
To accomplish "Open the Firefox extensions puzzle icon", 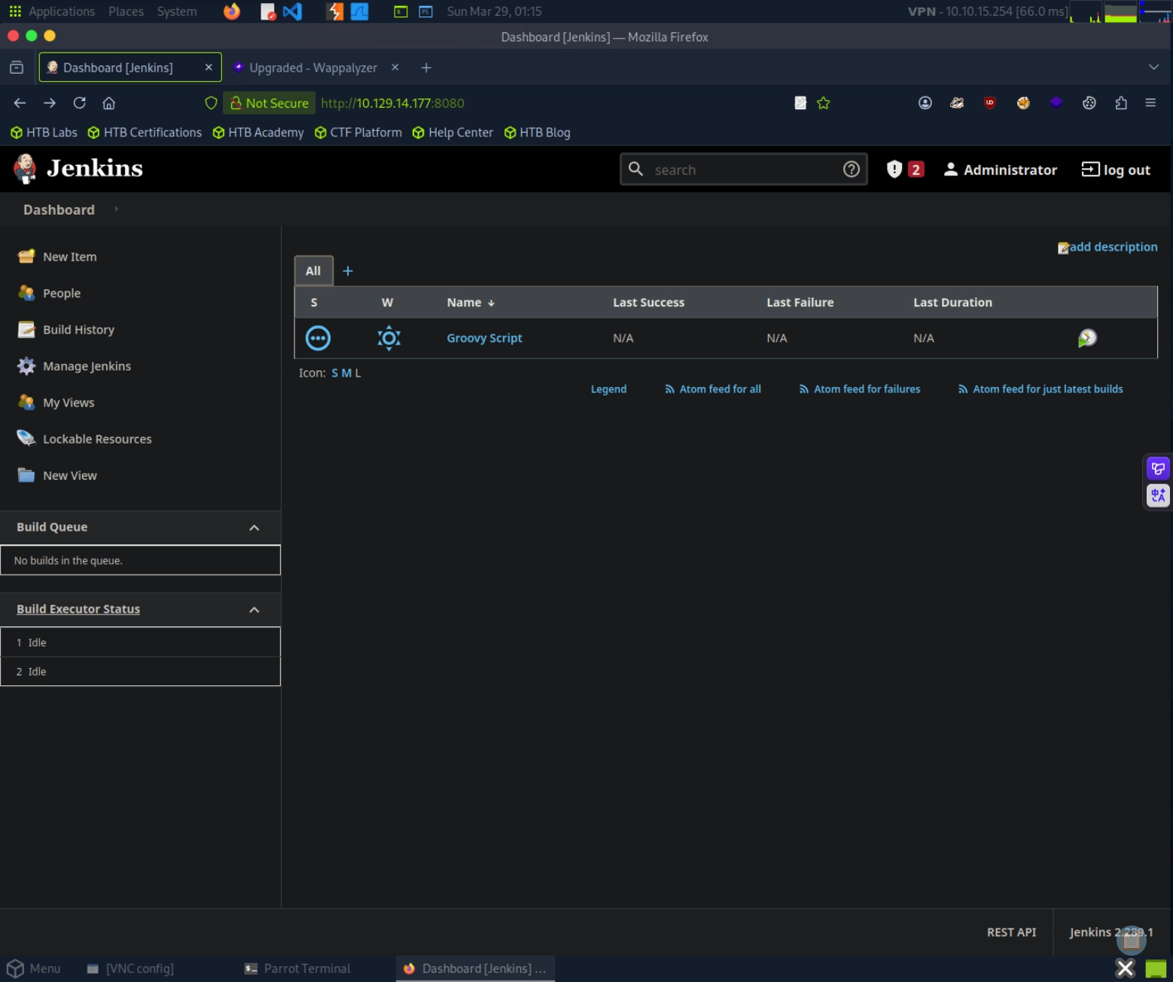I will 1121,103.
